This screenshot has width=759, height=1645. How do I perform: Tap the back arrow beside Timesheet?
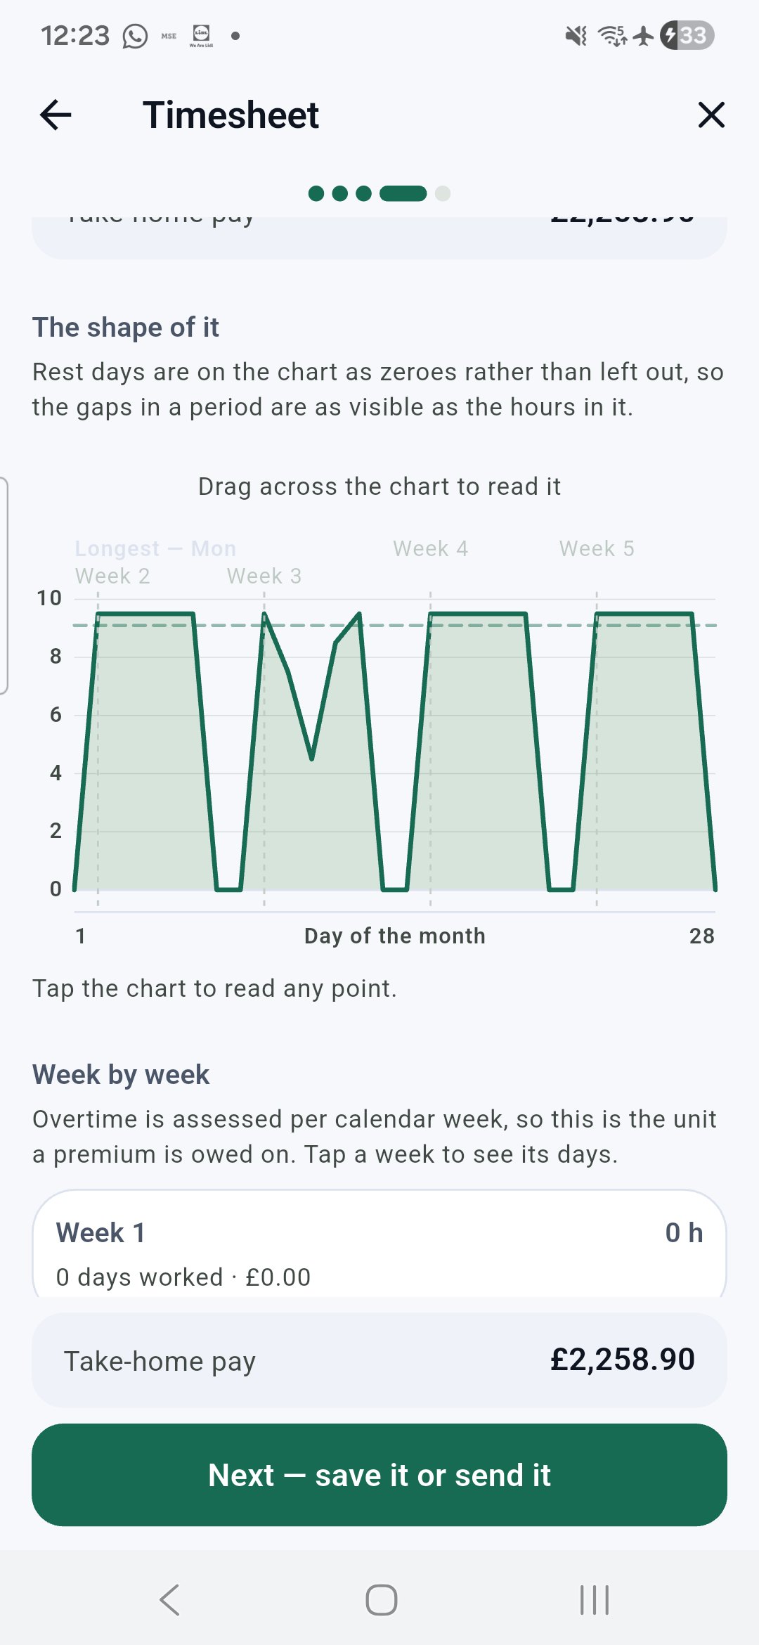56,115
